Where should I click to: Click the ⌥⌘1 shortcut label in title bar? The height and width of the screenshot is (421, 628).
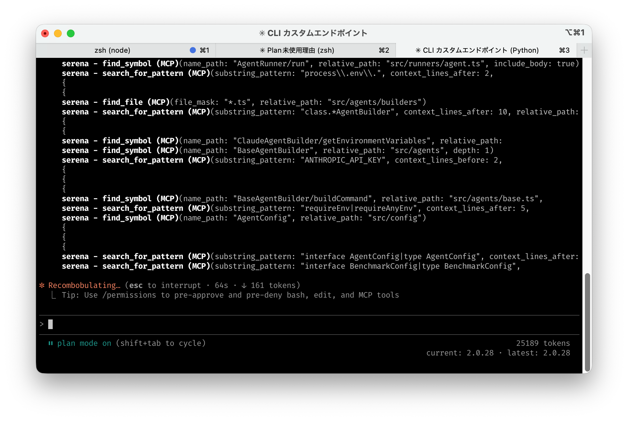[x=575, y=33]
